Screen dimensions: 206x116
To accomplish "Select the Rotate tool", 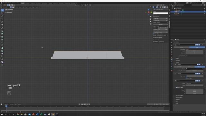I will tap(2, 19).
